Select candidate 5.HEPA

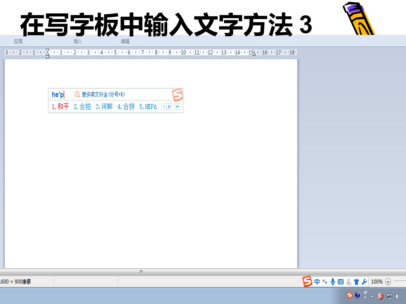pos(148,106)
